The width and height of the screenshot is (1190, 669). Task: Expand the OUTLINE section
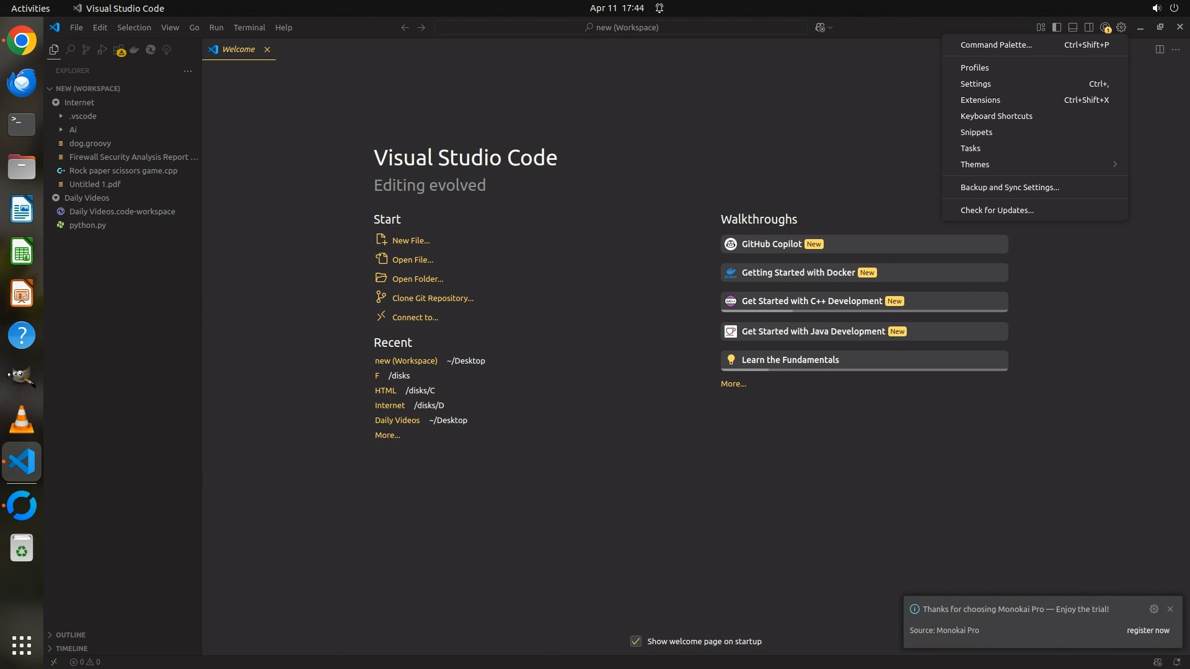[70, 635]
